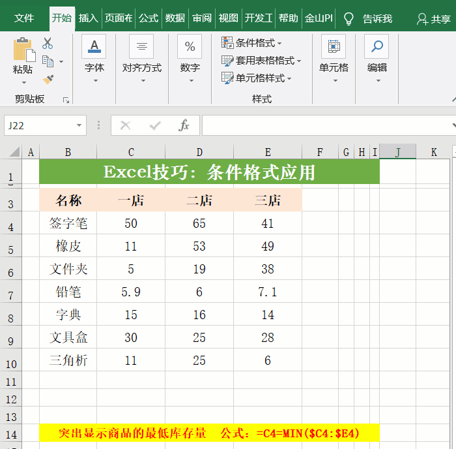Switch to the View (视图) tab
456x449 pixels.
tap(228, 18)
